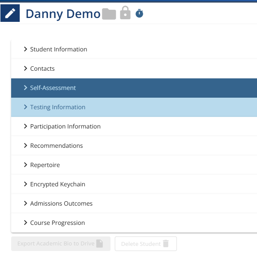257x257 pixels.
Task: Select the highlighted Self-Assessment row label
Action: coord(53,88)
